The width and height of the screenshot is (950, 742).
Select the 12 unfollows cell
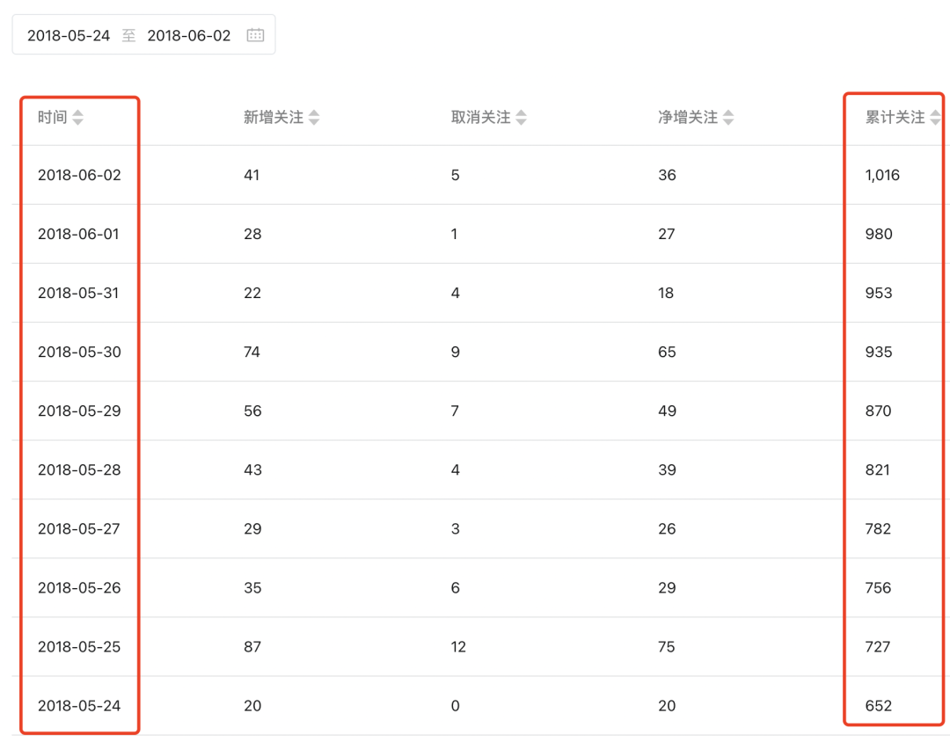point(458,647)
